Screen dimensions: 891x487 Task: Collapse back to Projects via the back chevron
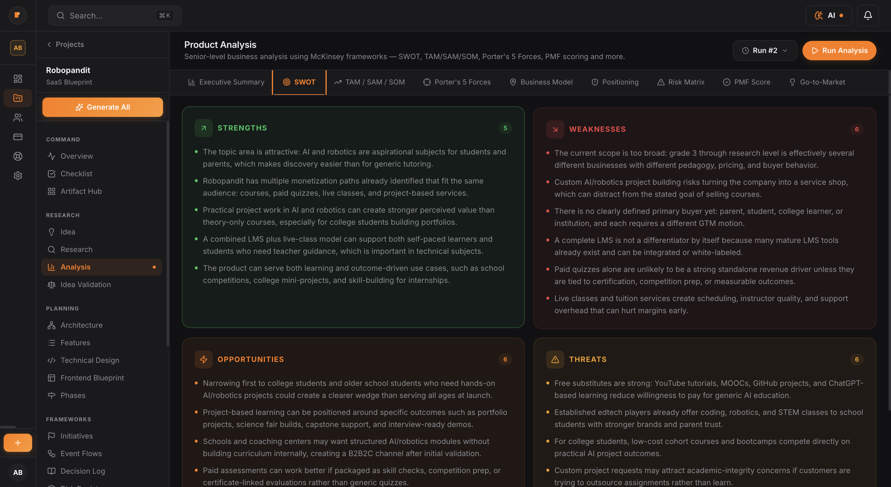coord(49,44)
